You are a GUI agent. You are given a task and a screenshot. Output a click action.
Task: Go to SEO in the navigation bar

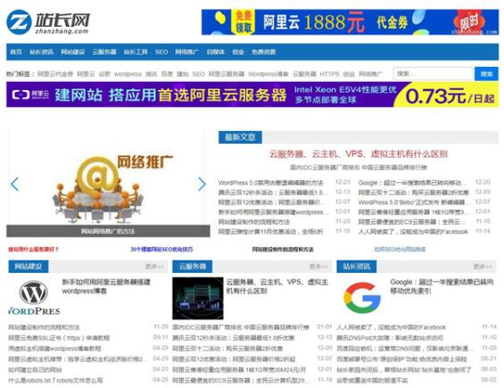point(161,52)
